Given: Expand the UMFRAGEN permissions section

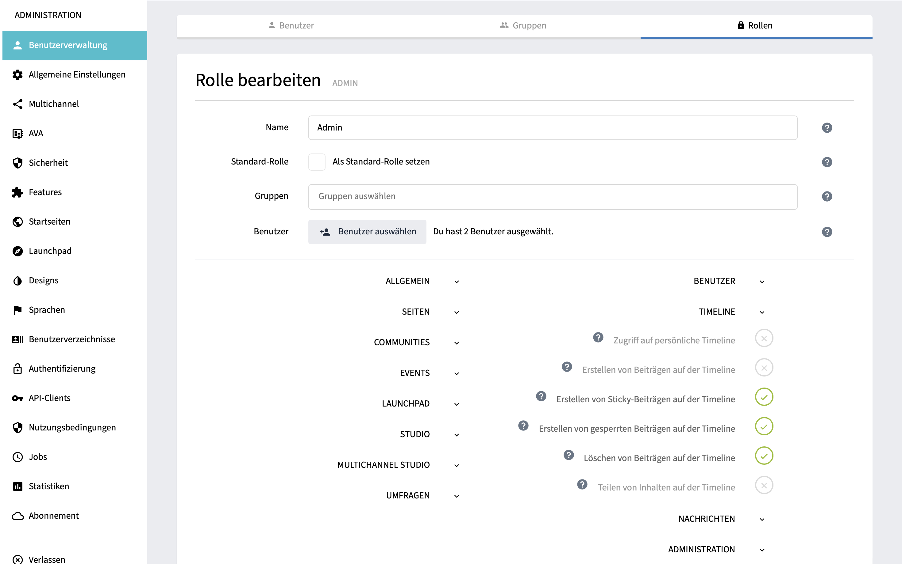Looking at the screenshot, I should tap(457, 496).
